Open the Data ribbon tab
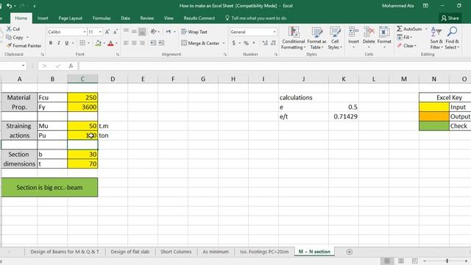Viewport: 471px width, 265px height. 125,18
